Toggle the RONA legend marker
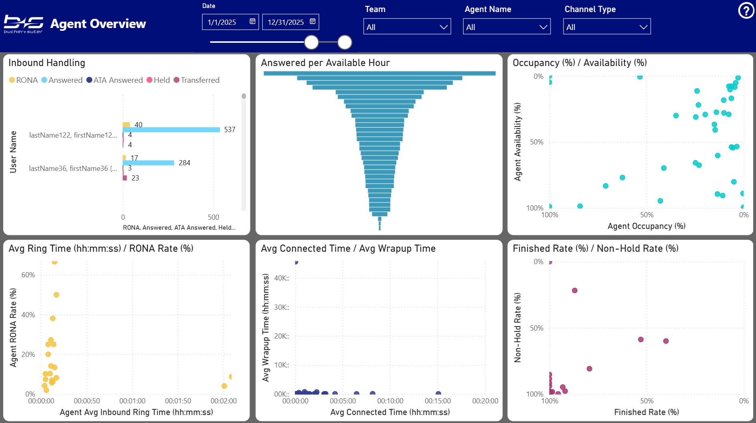The height and width of the screenshot is (423, 756). click(x=12, y=80)
